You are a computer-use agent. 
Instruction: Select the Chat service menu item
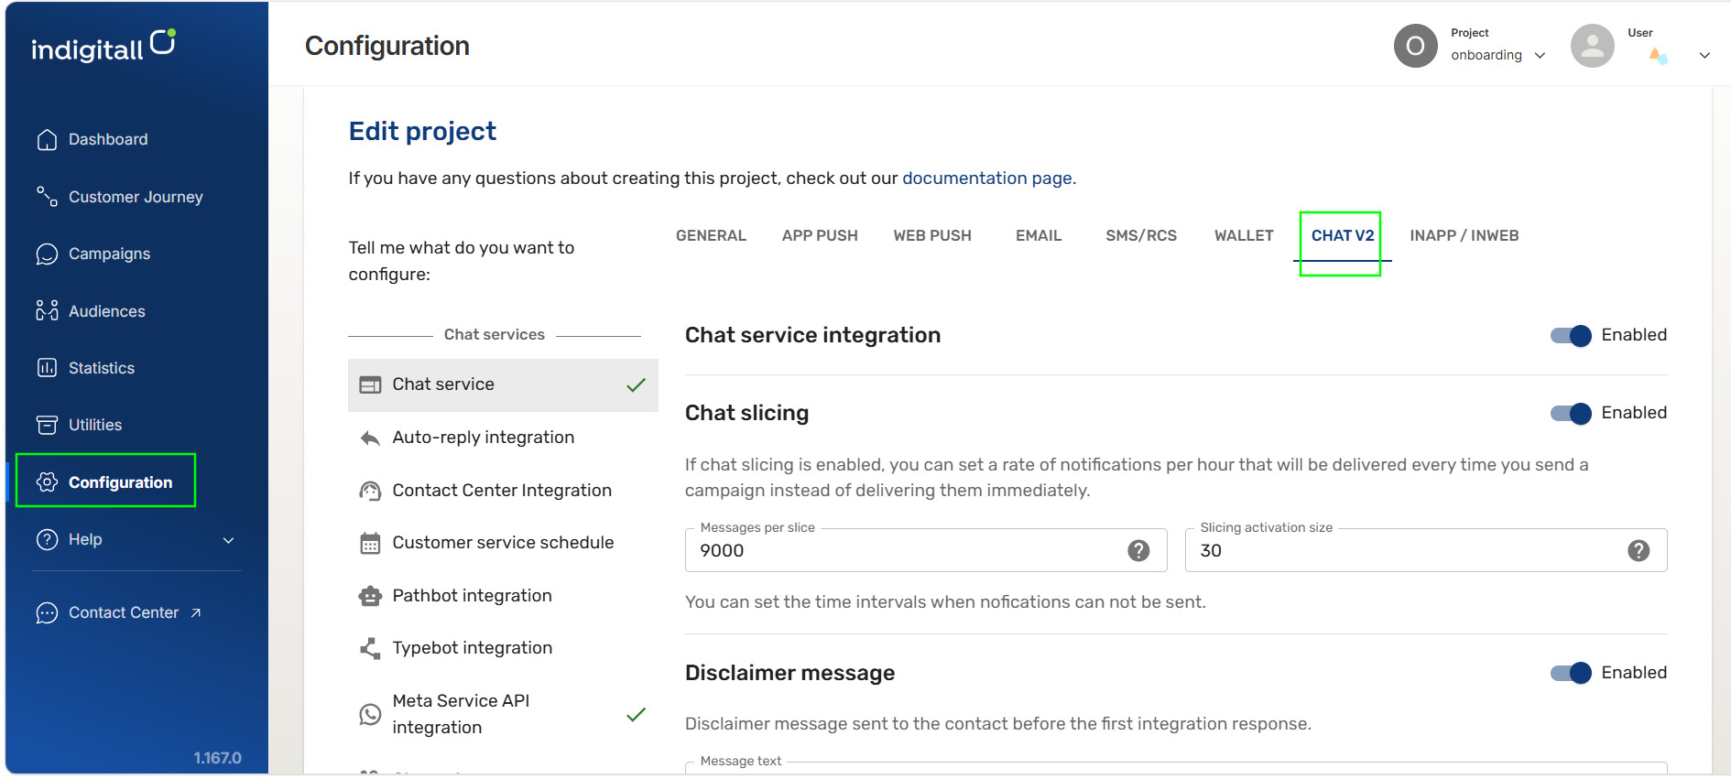point(503,384)
